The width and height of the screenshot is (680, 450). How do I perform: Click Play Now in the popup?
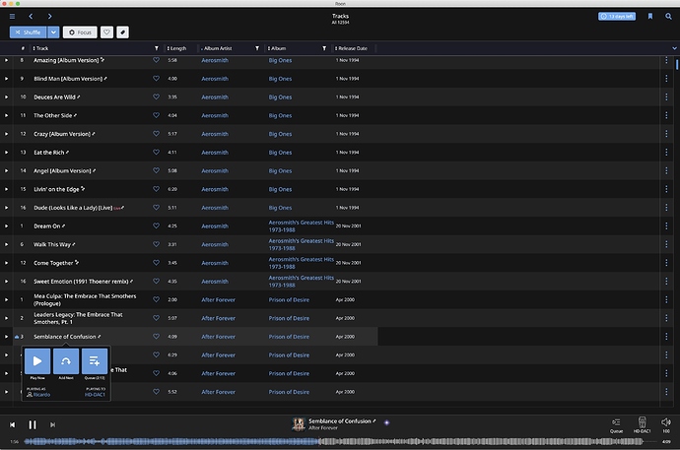[37, 361]
